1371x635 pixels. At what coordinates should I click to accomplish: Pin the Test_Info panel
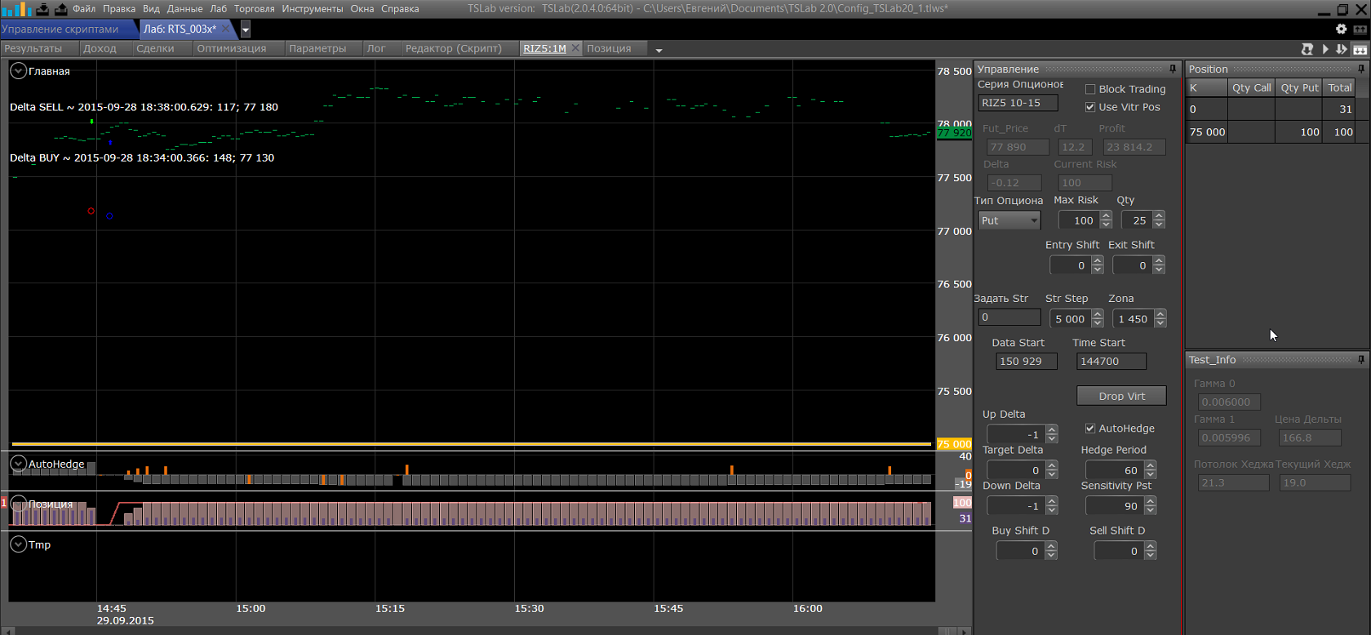click(1360, 360)
